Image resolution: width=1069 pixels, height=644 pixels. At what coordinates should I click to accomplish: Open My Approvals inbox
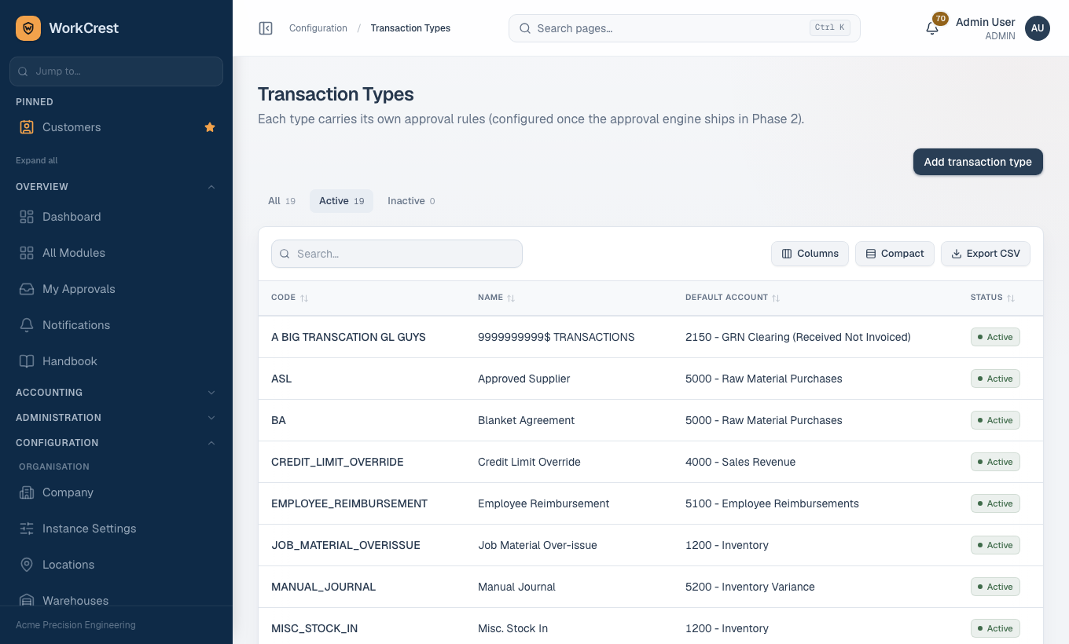[116, 289]
